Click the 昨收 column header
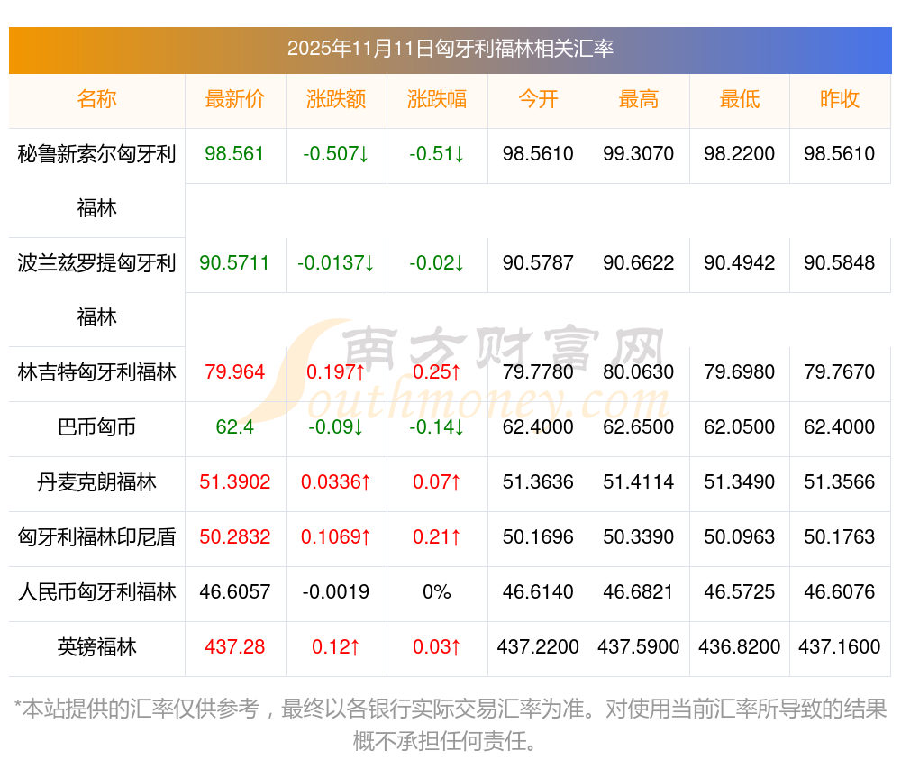Viewport: 901px width, 769px height. pyautogui.click(x=840, y=99)
